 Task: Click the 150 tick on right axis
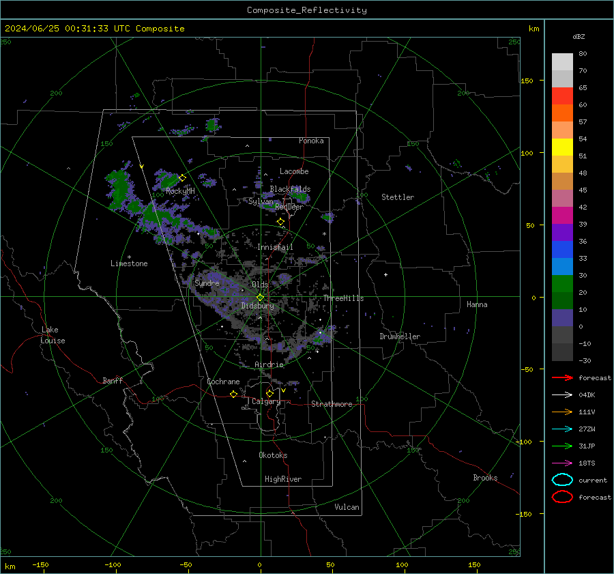tap(527, 81)
